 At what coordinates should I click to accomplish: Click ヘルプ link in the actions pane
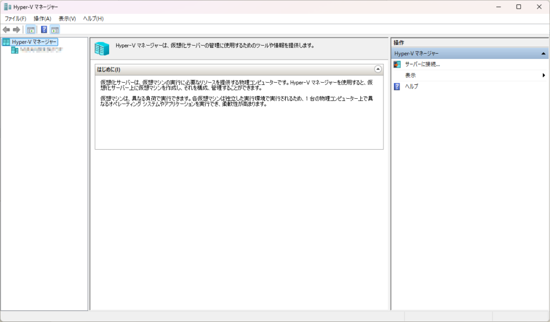coord(411,86)
